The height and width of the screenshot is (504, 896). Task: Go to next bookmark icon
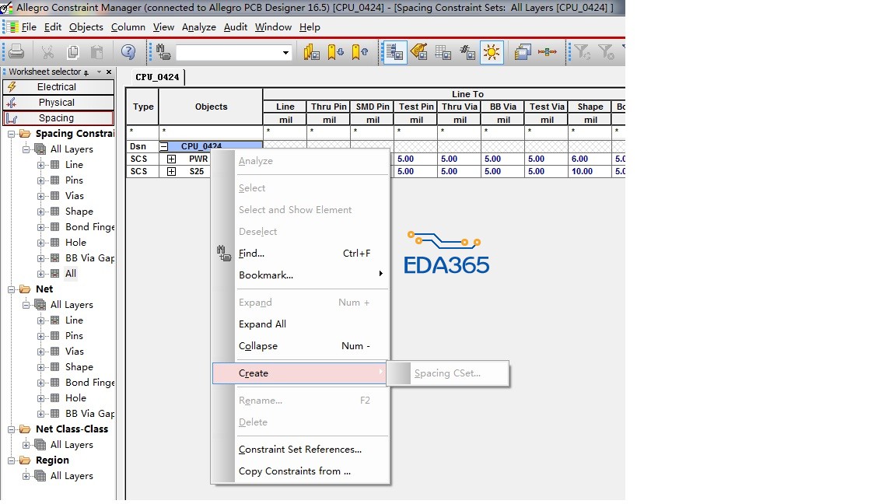coord(335,52)
